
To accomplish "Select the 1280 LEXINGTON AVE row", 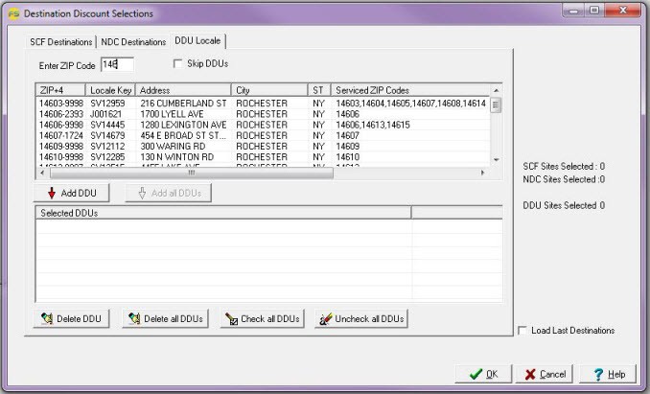I will point(263,125).
